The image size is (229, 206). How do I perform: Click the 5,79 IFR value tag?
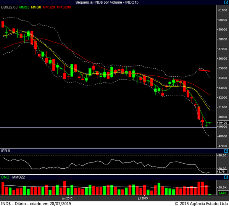click(x=222, y=172)
